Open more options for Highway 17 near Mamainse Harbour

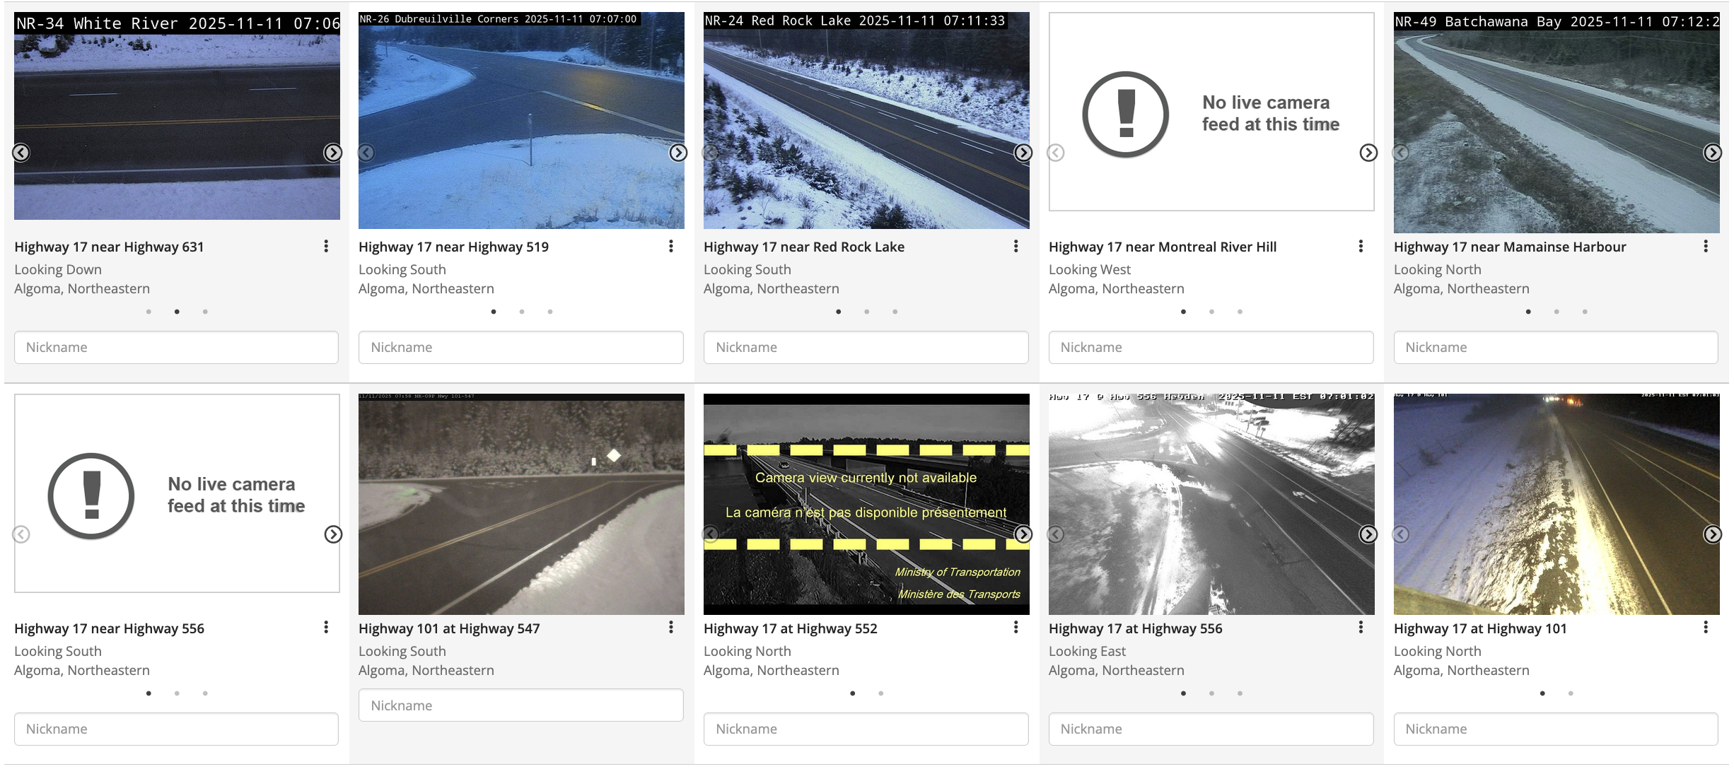[x=1706, y=246]
